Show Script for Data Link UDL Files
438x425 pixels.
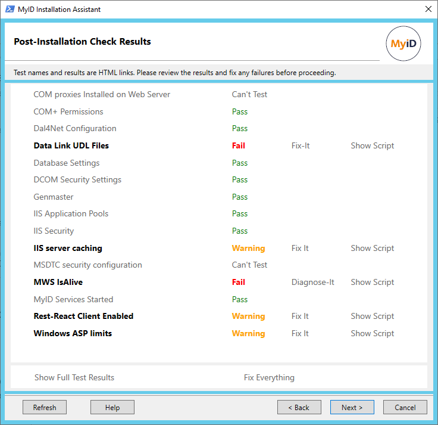point(372,145)
